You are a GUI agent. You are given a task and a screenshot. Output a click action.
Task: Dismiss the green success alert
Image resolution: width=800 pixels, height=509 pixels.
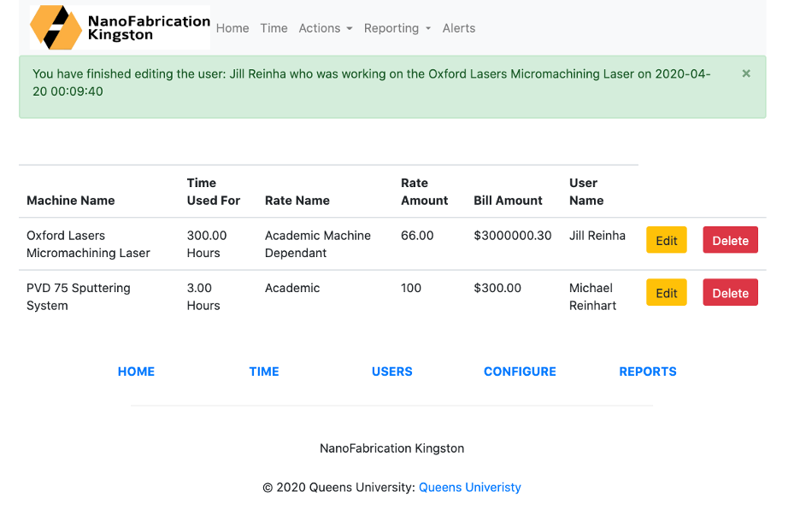(746, 74)
